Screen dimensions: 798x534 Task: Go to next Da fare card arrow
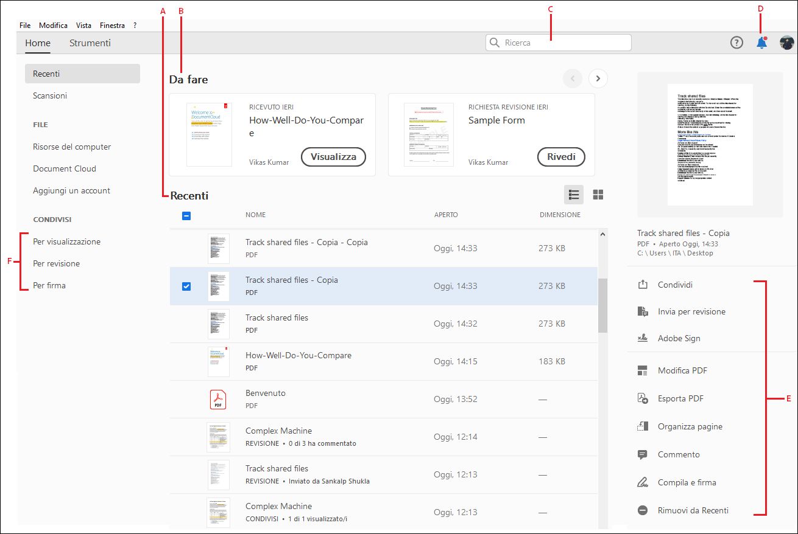click(598, 78)
